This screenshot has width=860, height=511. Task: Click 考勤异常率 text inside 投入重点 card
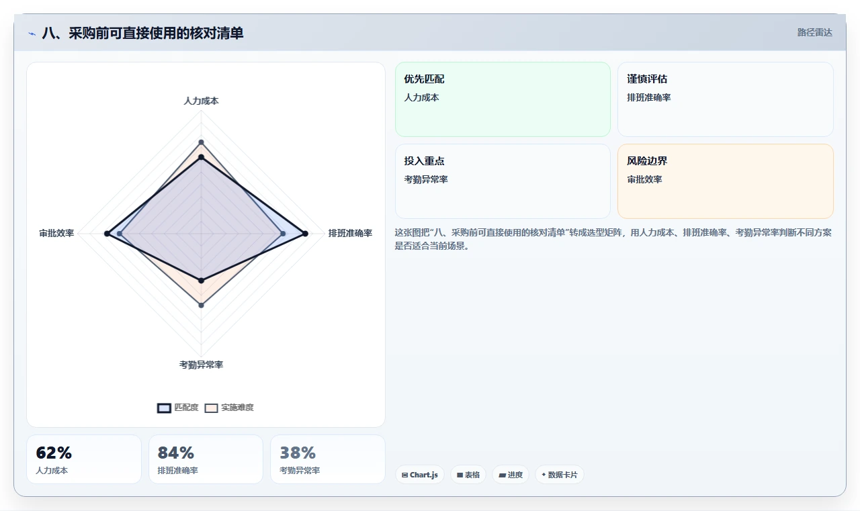426,179
